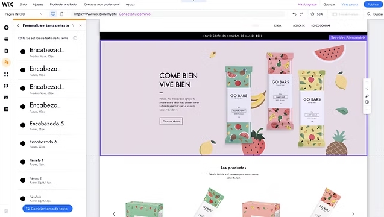Switch to mobile view icon
The width and height of the screenshot is (384, 217).
(61, 14)
